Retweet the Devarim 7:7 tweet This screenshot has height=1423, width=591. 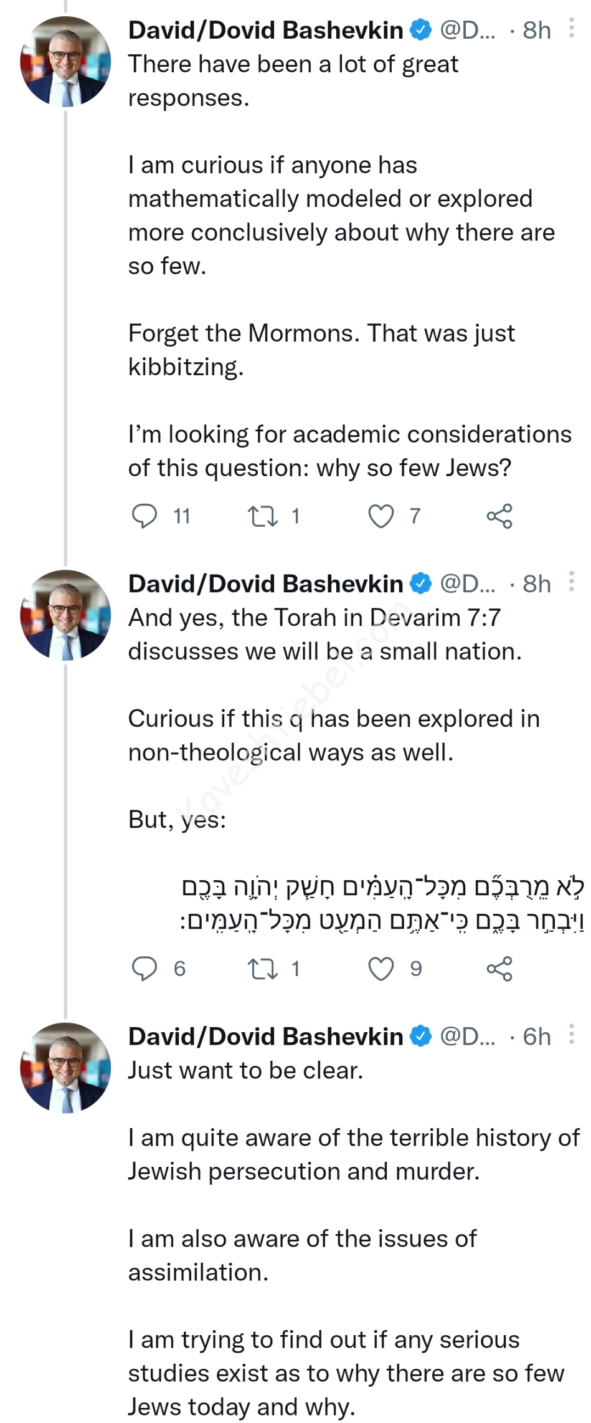[263, 969]
